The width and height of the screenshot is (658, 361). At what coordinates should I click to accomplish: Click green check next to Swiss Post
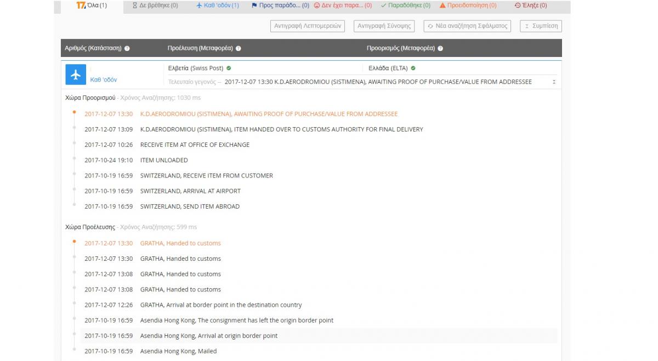click(229, 68)
